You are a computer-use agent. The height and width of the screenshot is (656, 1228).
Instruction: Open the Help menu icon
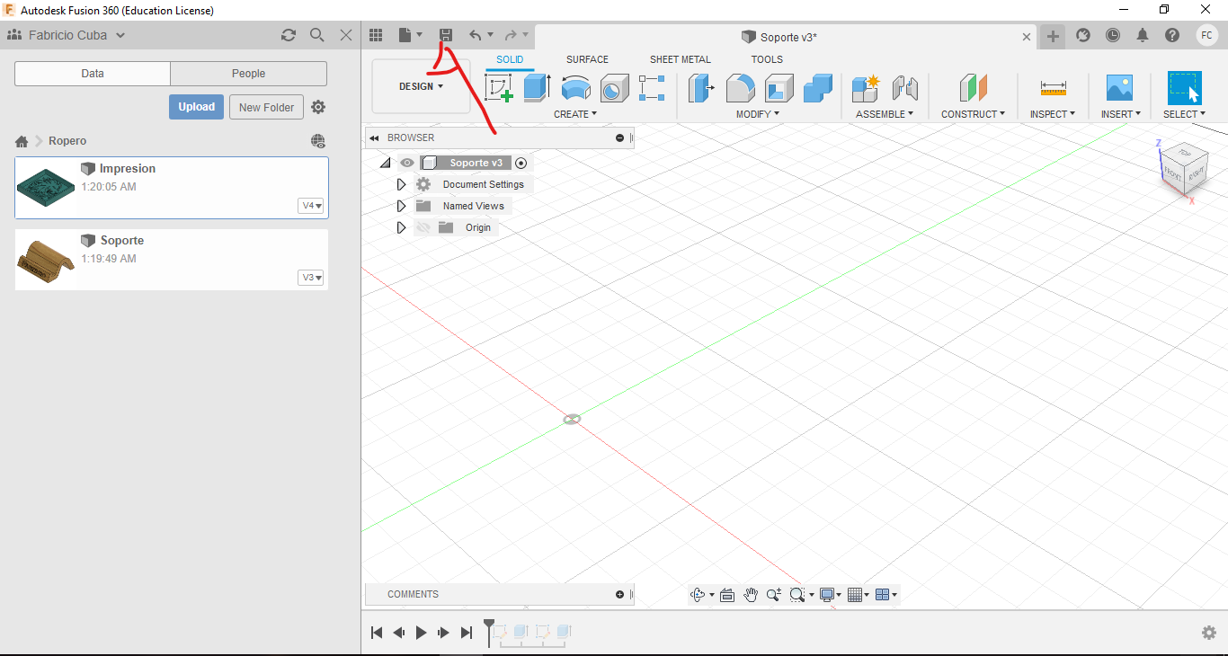click(1172, 35)
